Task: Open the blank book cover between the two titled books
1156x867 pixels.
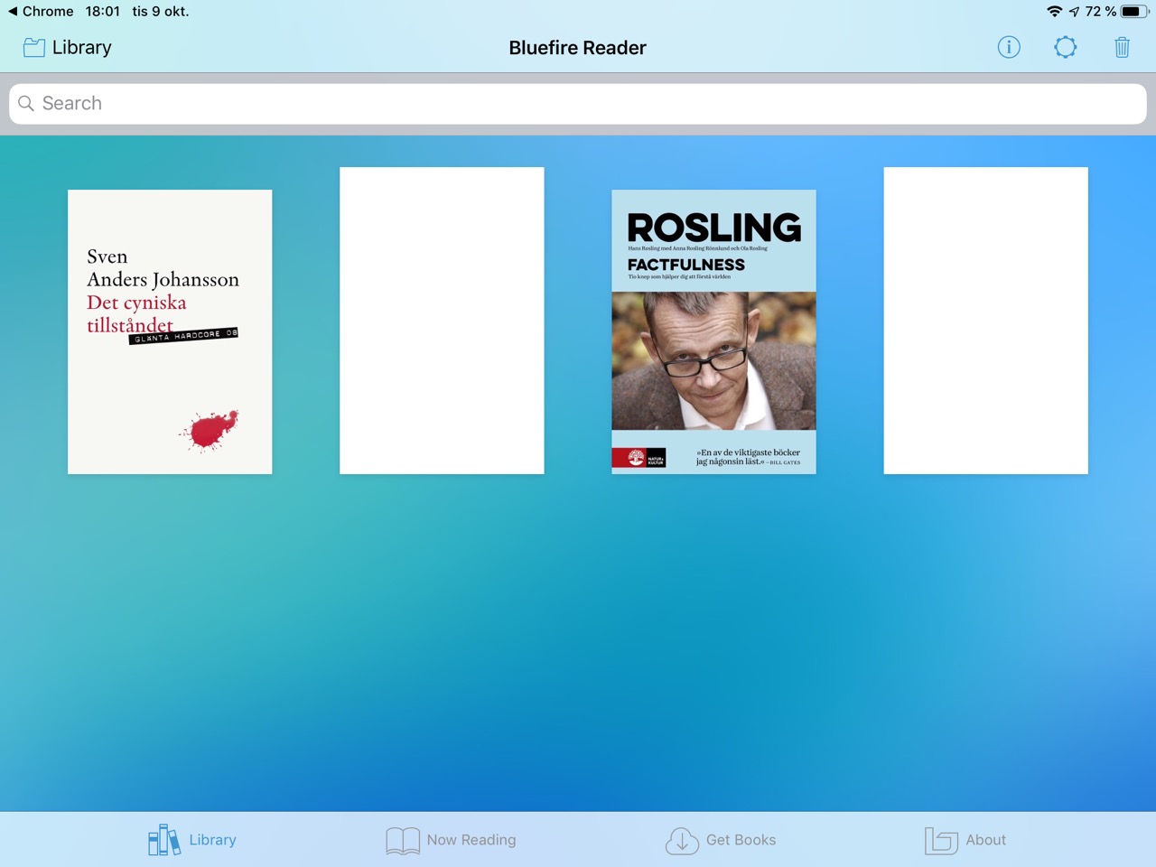Action: (x=442, y=321)
